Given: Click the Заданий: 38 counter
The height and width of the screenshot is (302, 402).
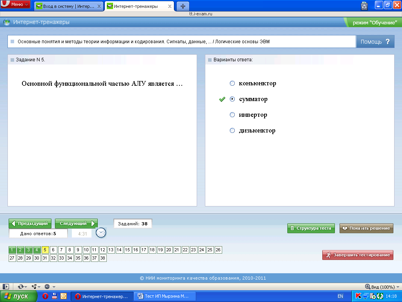Looking at the screenshot, I should 133,224.
